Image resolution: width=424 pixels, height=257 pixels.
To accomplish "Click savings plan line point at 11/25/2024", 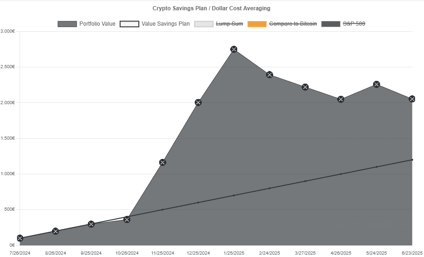I will click(x=163, y=210).
